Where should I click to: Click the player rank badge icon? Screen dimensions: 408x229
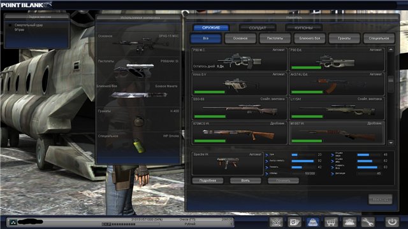tap(13, 222)
